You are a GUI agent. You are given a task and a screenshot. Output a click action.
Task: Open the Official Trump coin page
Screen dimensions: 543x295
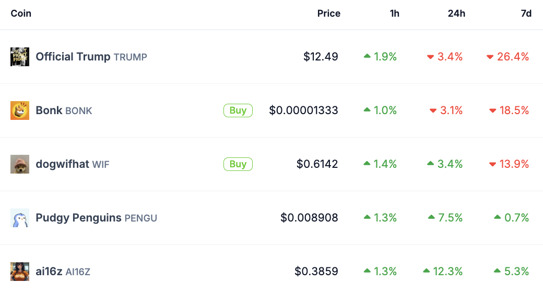73,57
